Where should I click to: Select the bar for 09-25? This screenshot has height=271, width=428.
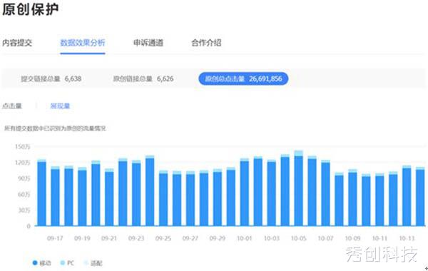163,198
